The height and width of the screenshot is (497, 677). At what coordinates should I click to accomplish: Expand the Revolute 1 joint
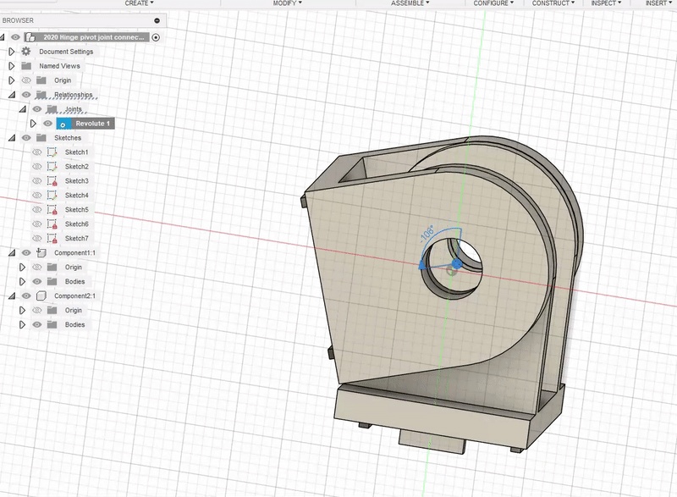click(x=33, y=124)
